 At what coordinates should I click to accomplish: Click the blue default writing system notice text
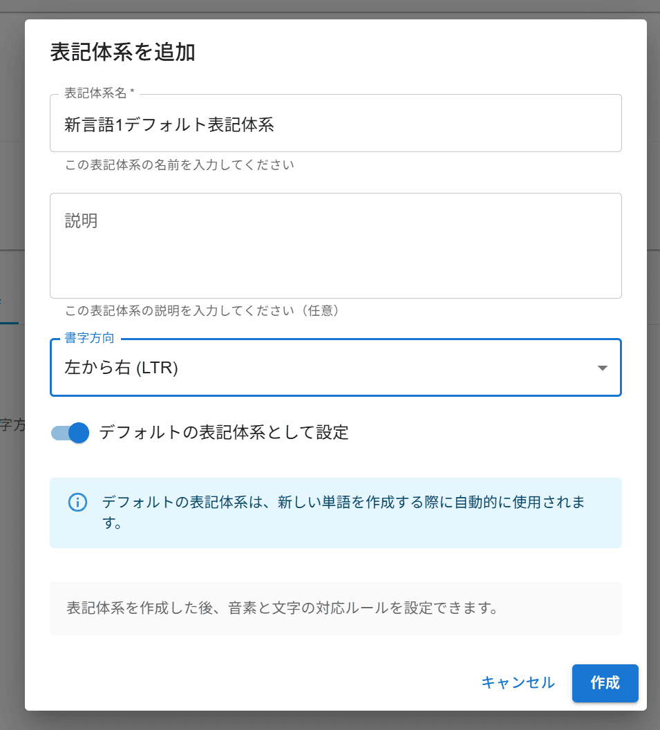343,512
